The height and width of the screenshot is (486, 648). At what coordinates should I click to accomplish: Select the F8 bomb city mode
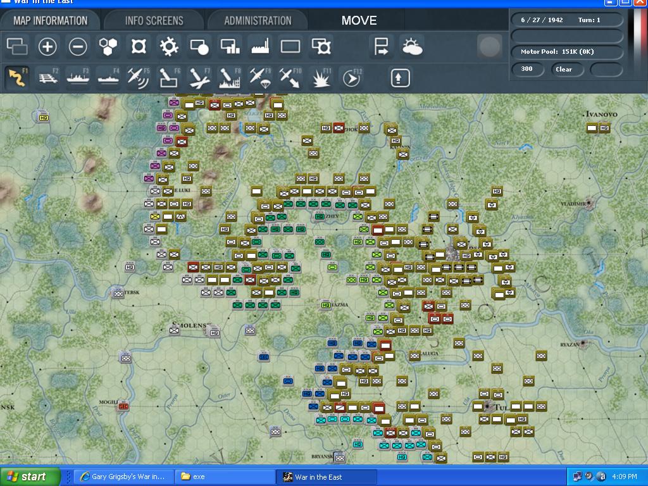[230, 78]
